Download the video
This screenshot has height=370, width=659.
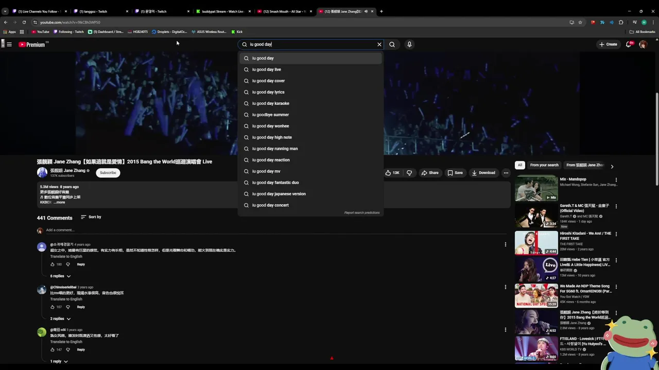point(484,173)
